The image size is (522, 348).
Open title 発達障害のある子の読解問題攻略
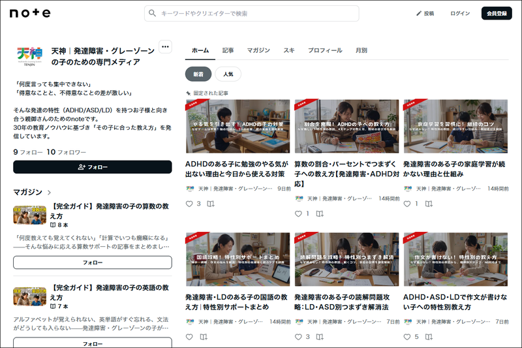click(342, 302)
